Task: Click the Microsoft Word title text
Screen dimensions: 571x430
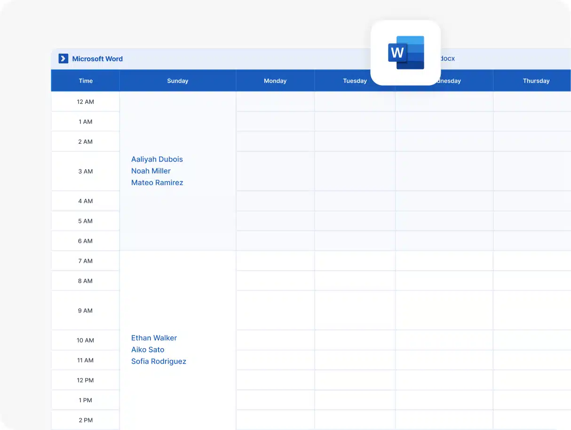Action: pyautogui.click(x=97, y=59)
